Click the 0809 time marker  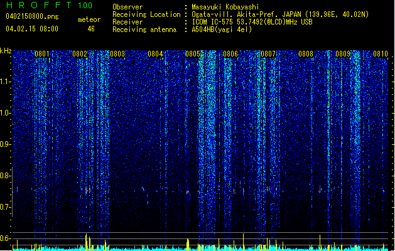(x=343, y=54)
